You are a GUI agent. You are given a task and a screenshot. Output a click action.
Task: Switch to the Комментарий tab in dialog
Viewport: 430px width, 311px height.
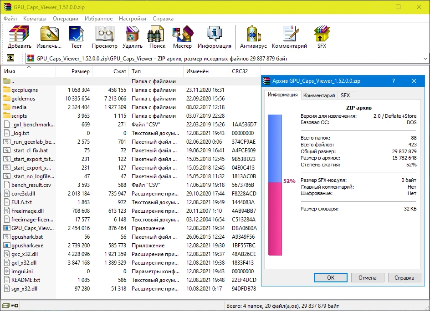click(319, 95)
